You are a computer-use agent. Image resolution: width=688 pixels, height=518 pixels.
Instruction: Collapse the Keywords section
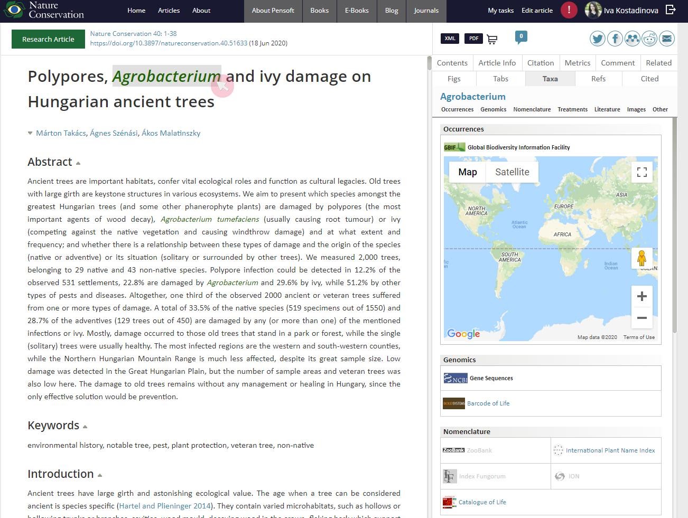(x=85, y=427)
